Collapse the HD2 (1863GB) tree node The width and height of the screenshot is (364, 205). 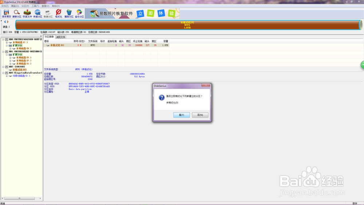[x=3, y=67]
